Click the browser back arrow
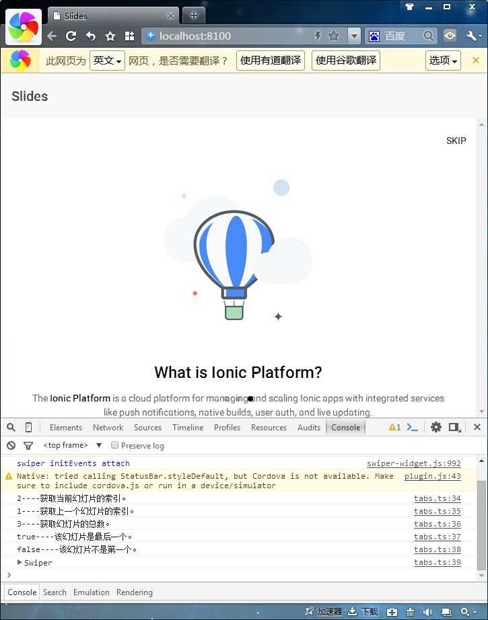 pos(52,36)
